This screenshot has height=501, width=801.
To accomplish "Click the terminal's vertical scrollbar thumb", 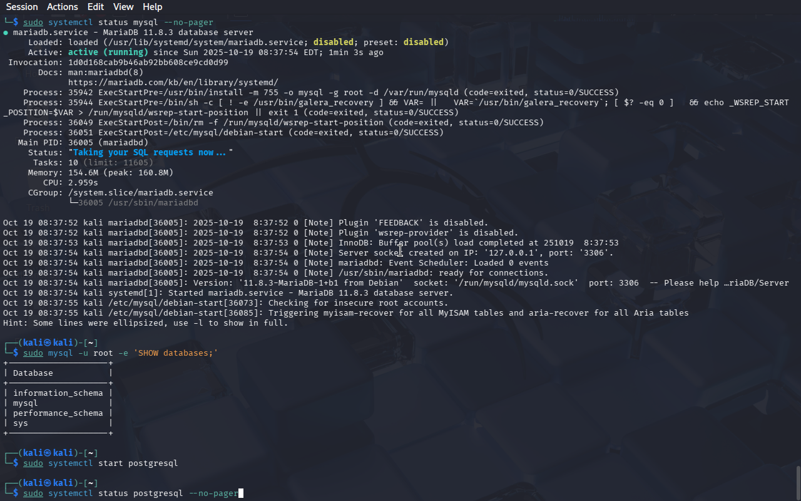I will point(797,482).
